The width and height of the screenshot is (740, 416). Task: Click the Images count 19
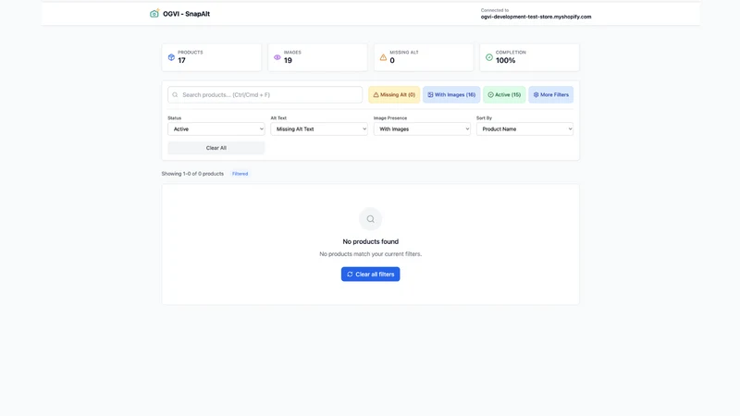click(288, 60)
